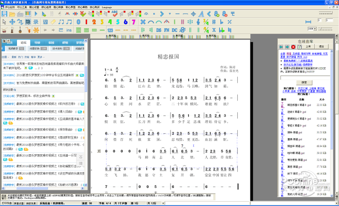Viewport: 339px width, 206px height.
Task: Click the 搜索 button in online library
Action: tap(305, 82)
